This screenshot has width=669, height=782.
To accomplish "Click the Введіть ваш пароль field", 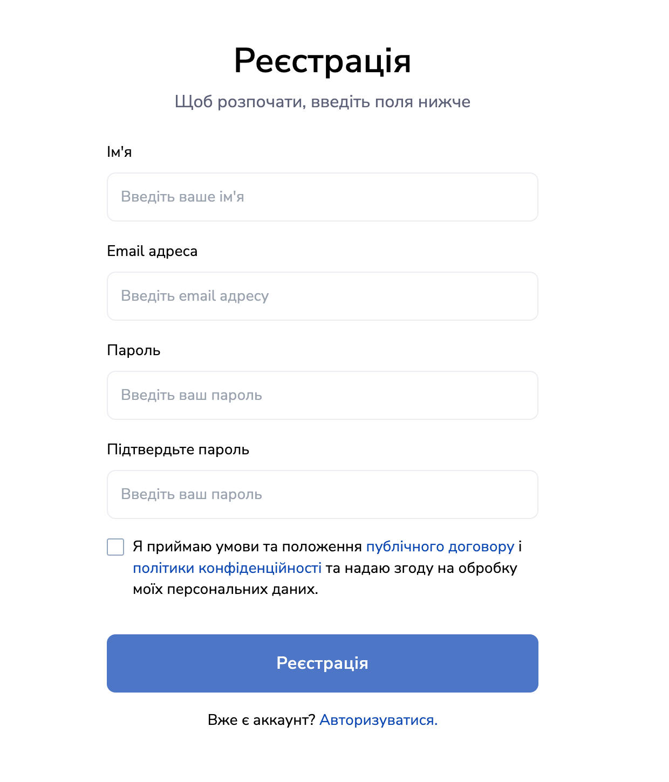I will pyautogui.click(x=323, y=395).
